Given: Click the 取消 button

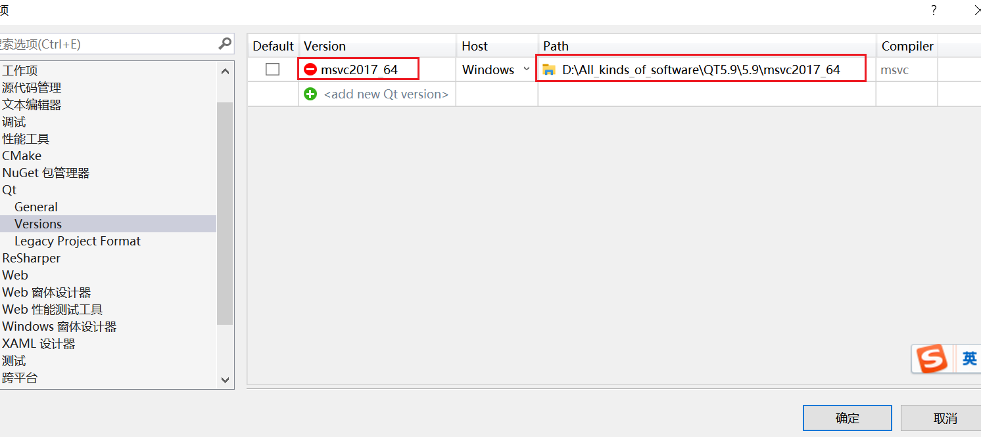Looking at the screenshot, I should 945,417.
